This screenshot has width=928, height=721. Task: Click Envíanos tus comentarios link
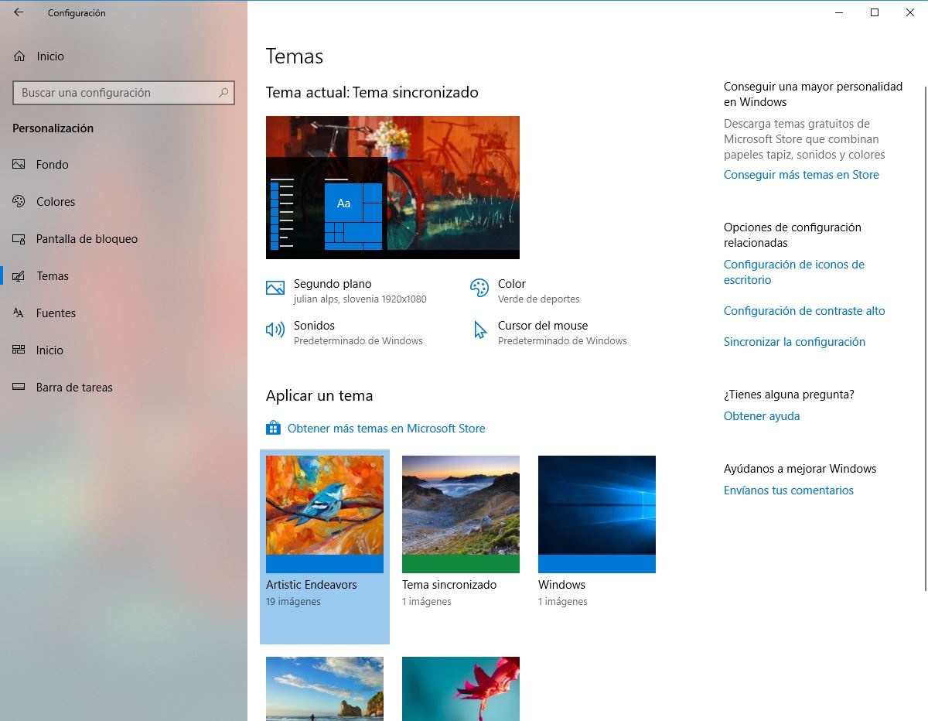pyautogui.click(x=789, y=490)
